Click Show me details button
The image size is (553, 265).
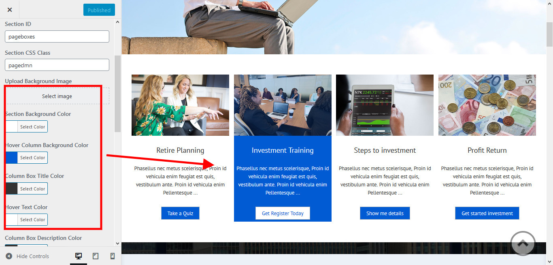pyautogui.click(x=385, y=213)
